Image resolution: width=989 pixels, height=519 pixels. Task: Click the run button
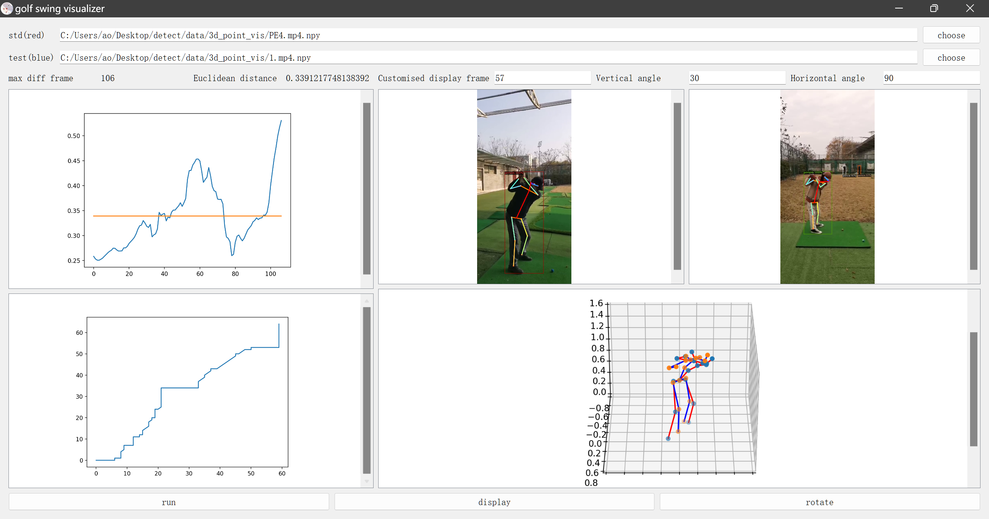click(x=169, y=502)
